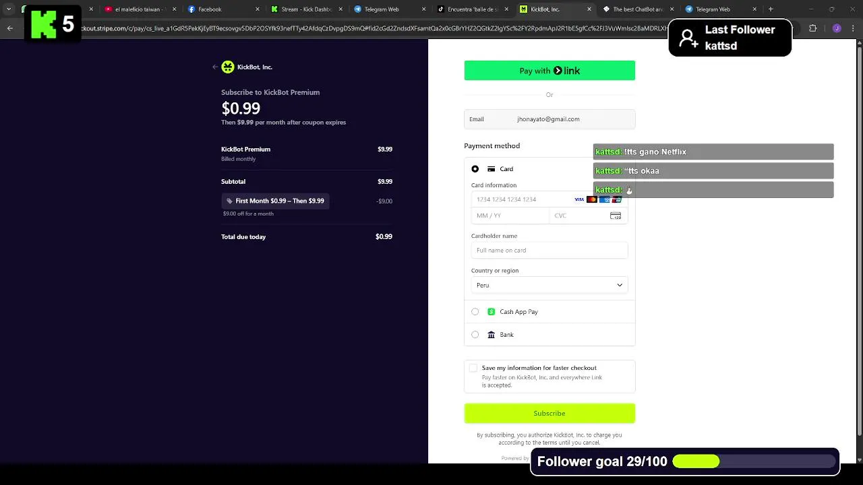
Task: Click the 'First Month $0.99 – Then $9.99' coupon
Action: 275,201
